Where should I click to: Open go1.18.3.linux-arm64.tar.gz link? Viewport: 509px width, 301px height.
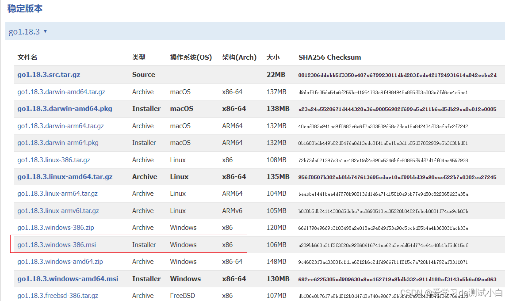(x=57, y=194)
